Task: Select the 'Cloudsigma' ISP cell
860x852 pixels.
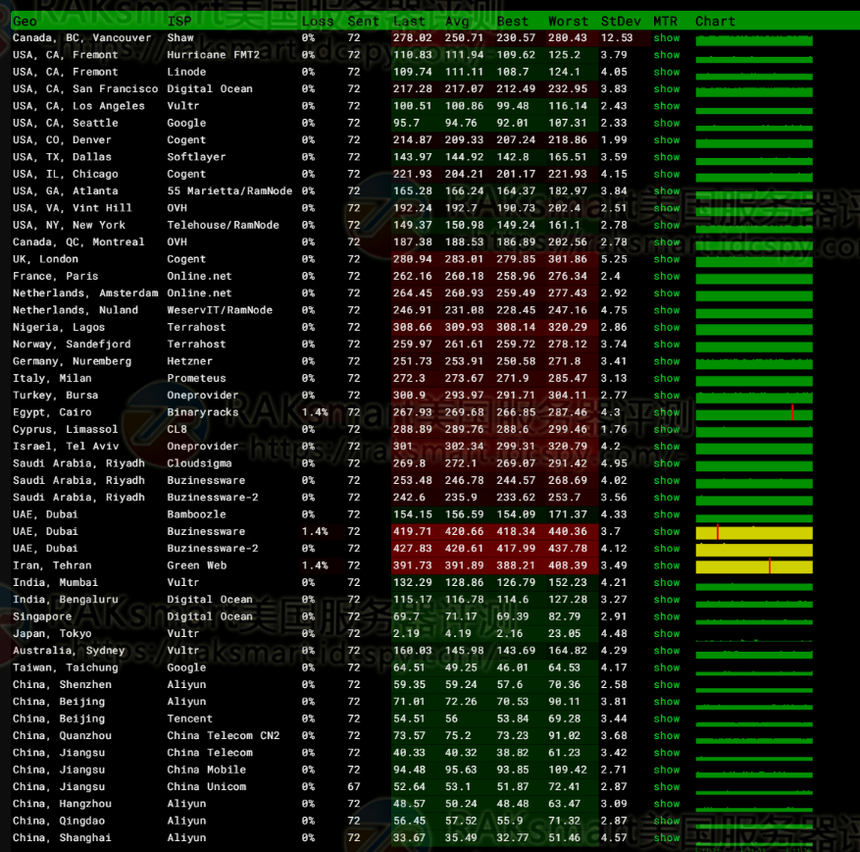Action: [x=200, y=463]
